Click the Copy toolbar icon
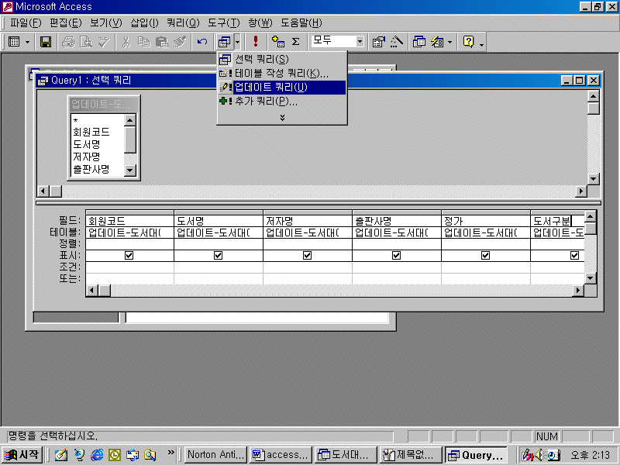This screenshot has height=465, width=620. (x=143, y=42)
